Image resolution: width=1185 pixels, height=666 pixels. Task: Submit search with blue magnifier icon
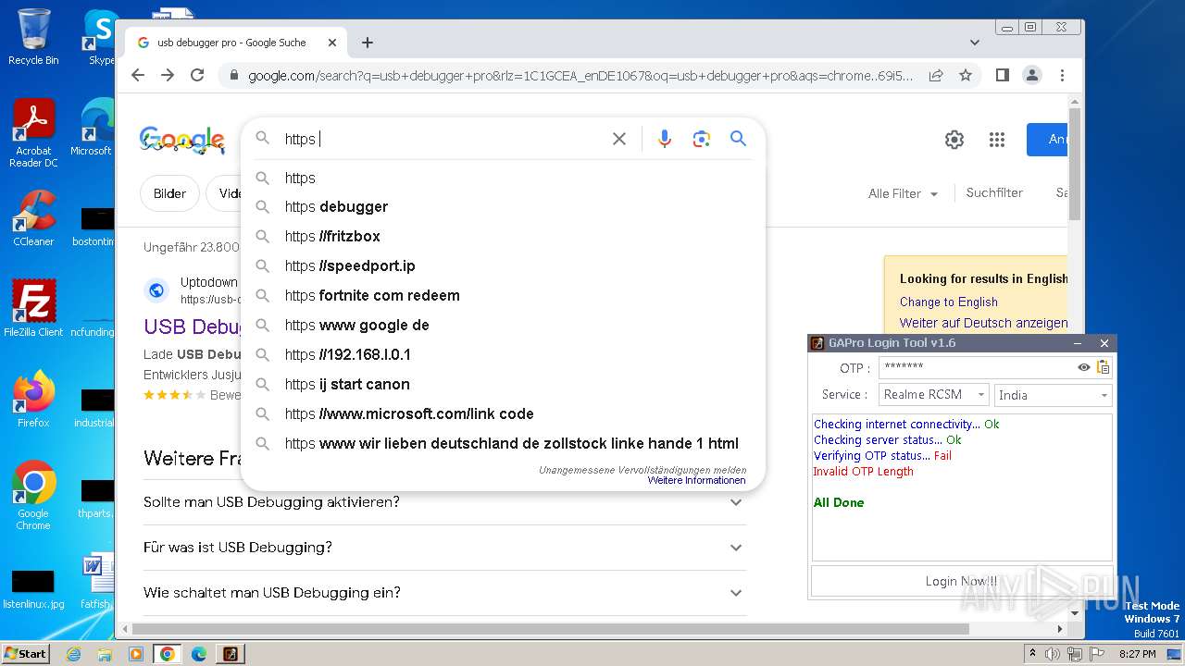coord(738,139)
